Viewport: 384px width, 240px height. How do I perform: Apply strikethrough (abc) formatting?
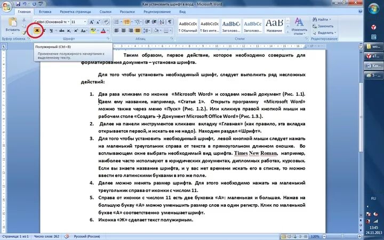[62, 30]
